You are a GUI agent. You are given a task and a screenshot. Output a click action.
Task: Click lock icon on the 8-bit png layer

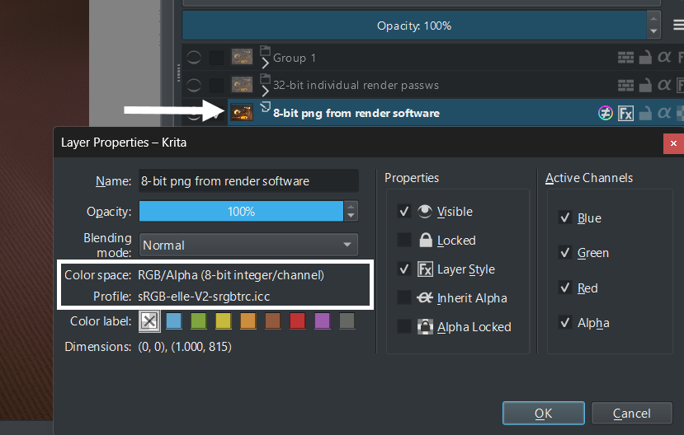pos(646,114)
